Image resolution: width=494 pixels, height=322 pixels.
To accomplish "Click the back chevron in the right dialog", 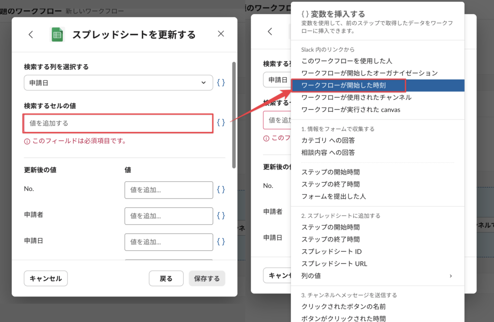I will (x=270, y=31).
